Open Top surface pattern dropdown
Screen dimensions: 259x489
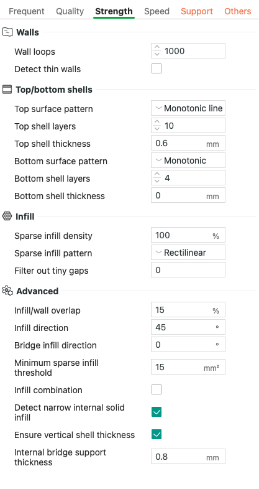coord(188,108)
